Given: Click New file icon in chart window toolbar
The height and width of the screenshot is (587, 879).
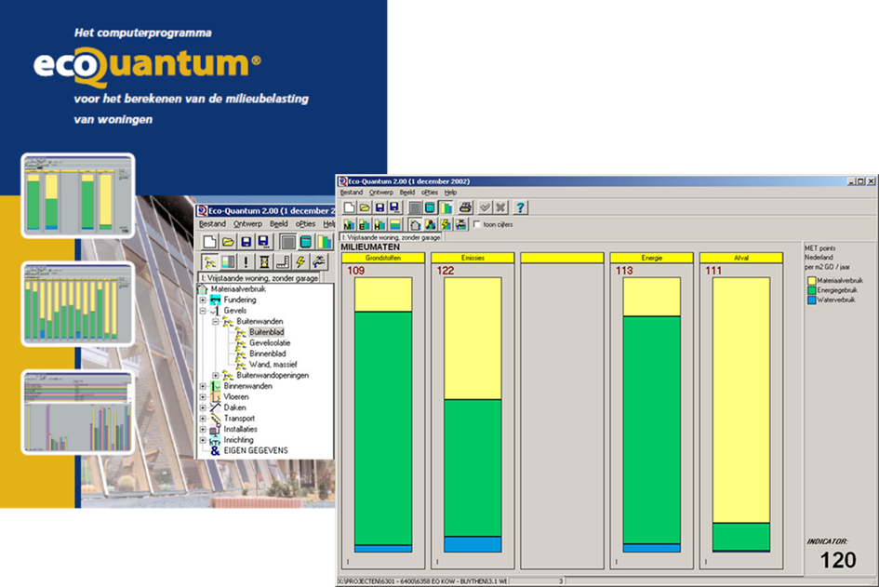Looking at the screenshot, I should coord(349,207).
